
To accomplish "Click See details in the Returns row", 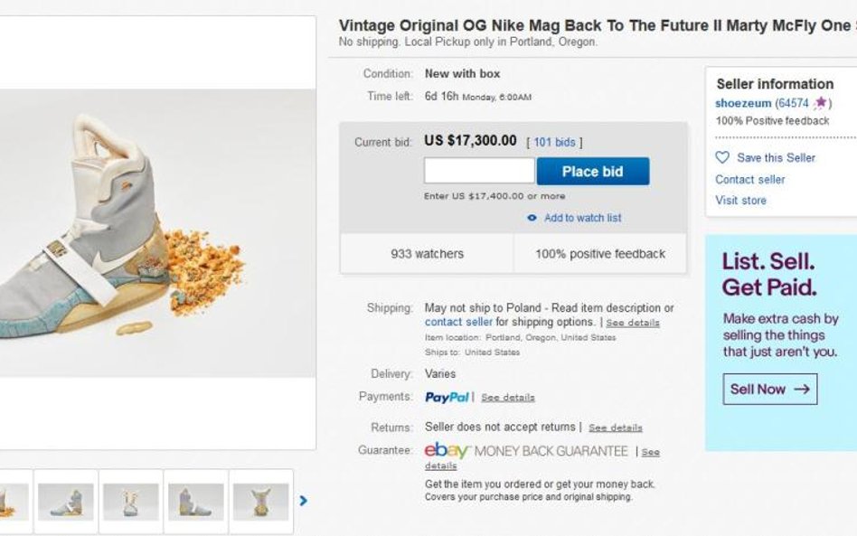I will 616,428.
